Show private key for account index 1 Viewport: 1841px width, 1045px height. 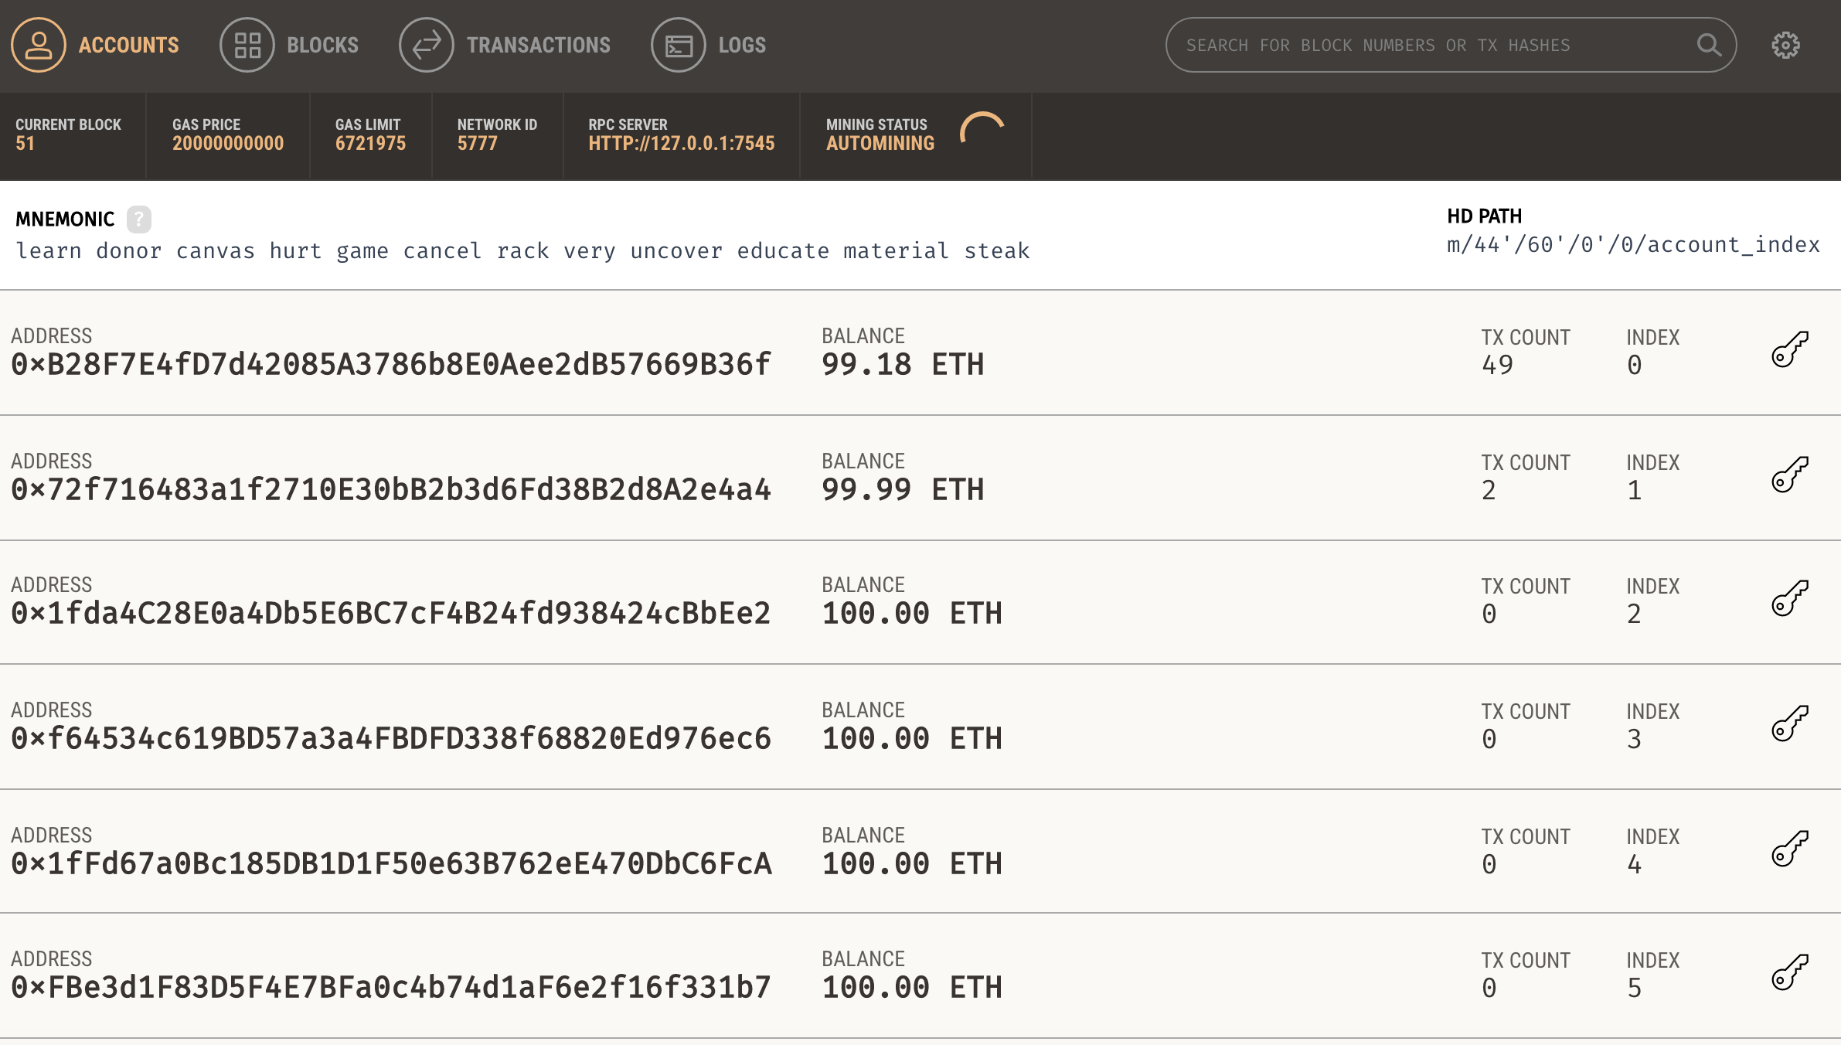coord(1789,475)
